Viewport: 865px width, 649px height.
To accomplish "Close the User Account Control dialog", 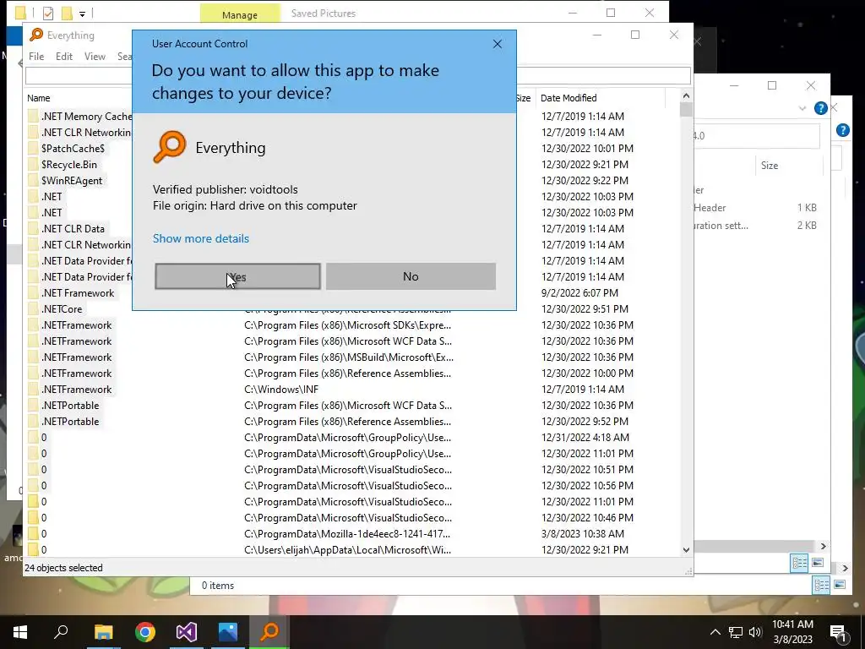I will point(497,44).
